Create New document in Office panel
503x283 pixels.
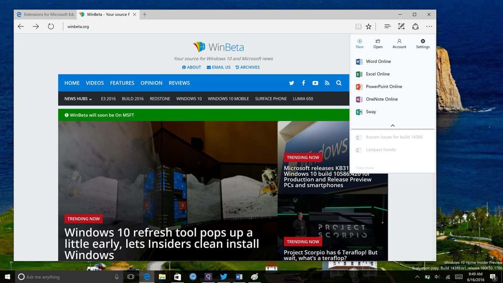click(x=360, y=44)
